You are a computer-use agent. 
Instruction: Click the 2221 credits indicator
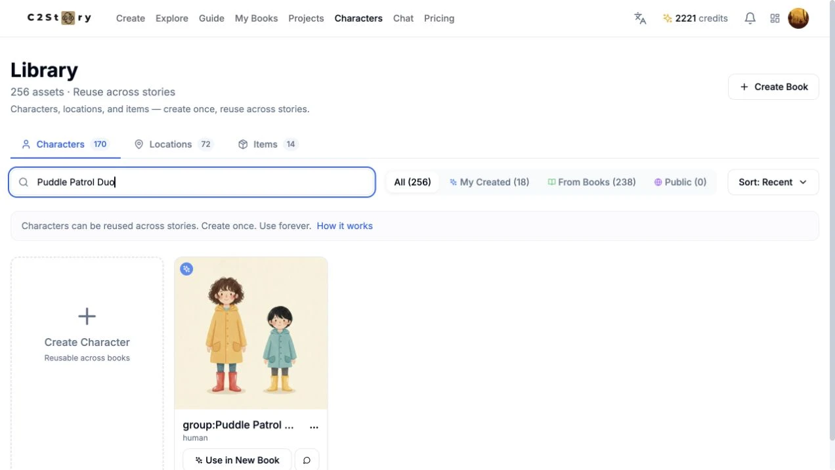coord(695,18)
